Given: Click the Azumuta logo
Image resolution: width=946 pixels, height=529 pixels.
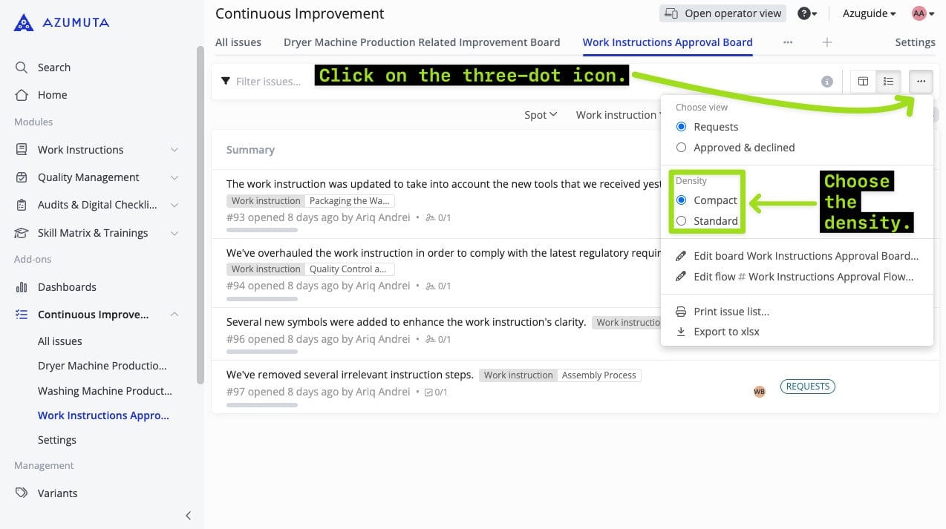Looking at the screenshot, I should coord(62,22).
